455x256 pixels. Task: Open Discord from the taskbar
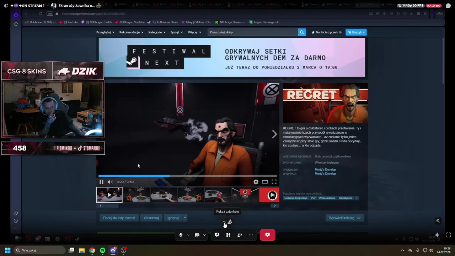113,250
